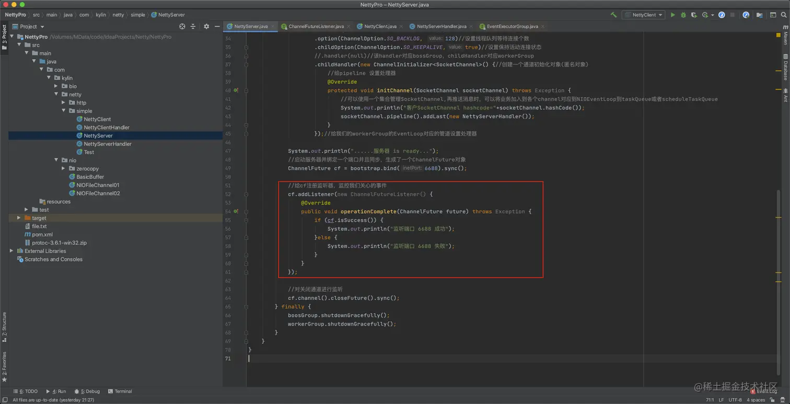790x404 pixels.
Task: Click the override gutter icon next to operationComplete
Action: coord(236,212)
